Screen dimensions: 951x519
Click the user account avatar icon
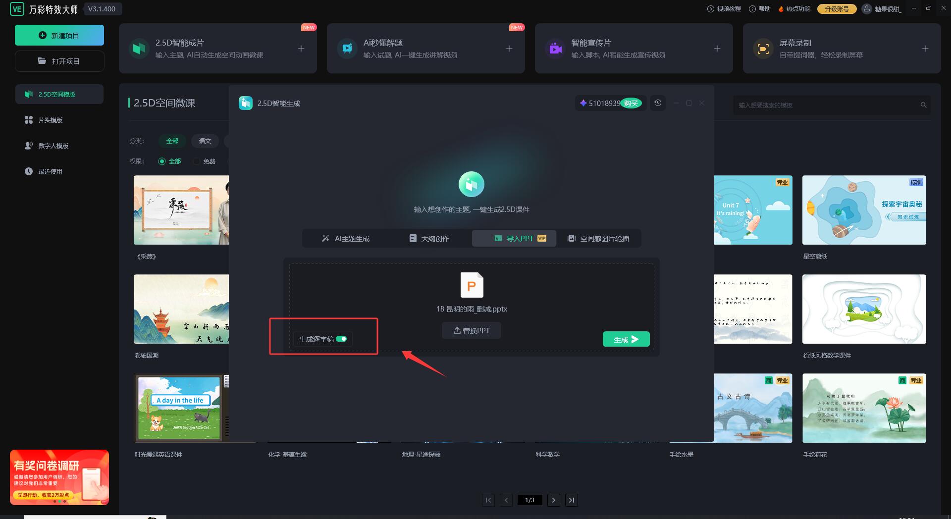click(866, 9)
